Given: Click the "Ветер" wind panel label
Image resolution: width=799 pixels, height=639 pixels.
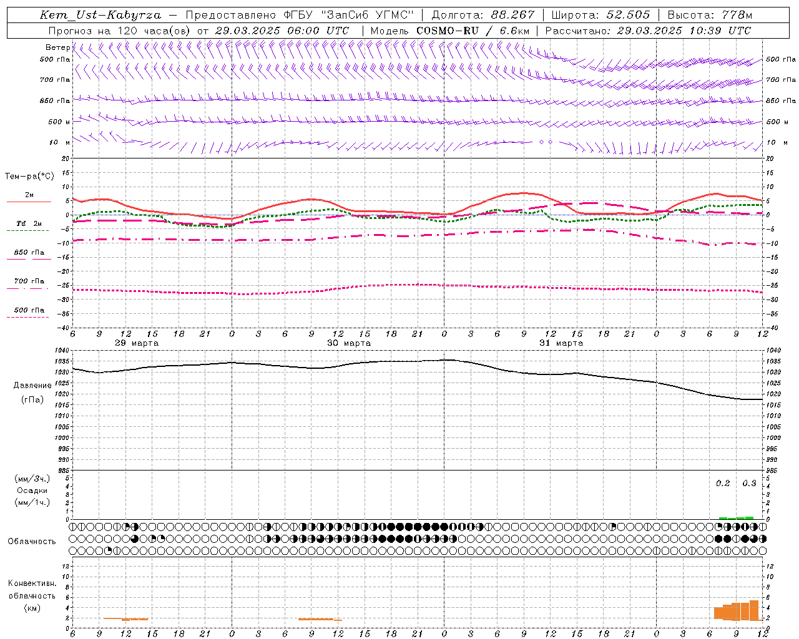Looking at the screenshot, I should coord(58,47).
